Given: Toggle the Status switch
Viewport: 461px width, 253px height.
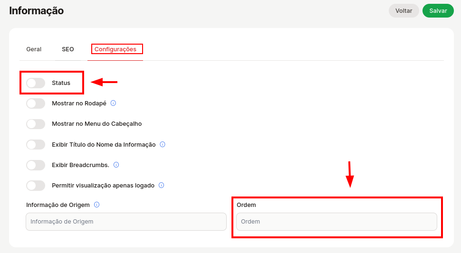Looking at the screenshot, I should tap(36, 83).
